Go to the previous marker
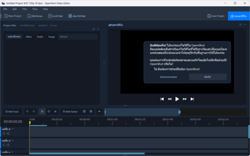 click(84, 111)
